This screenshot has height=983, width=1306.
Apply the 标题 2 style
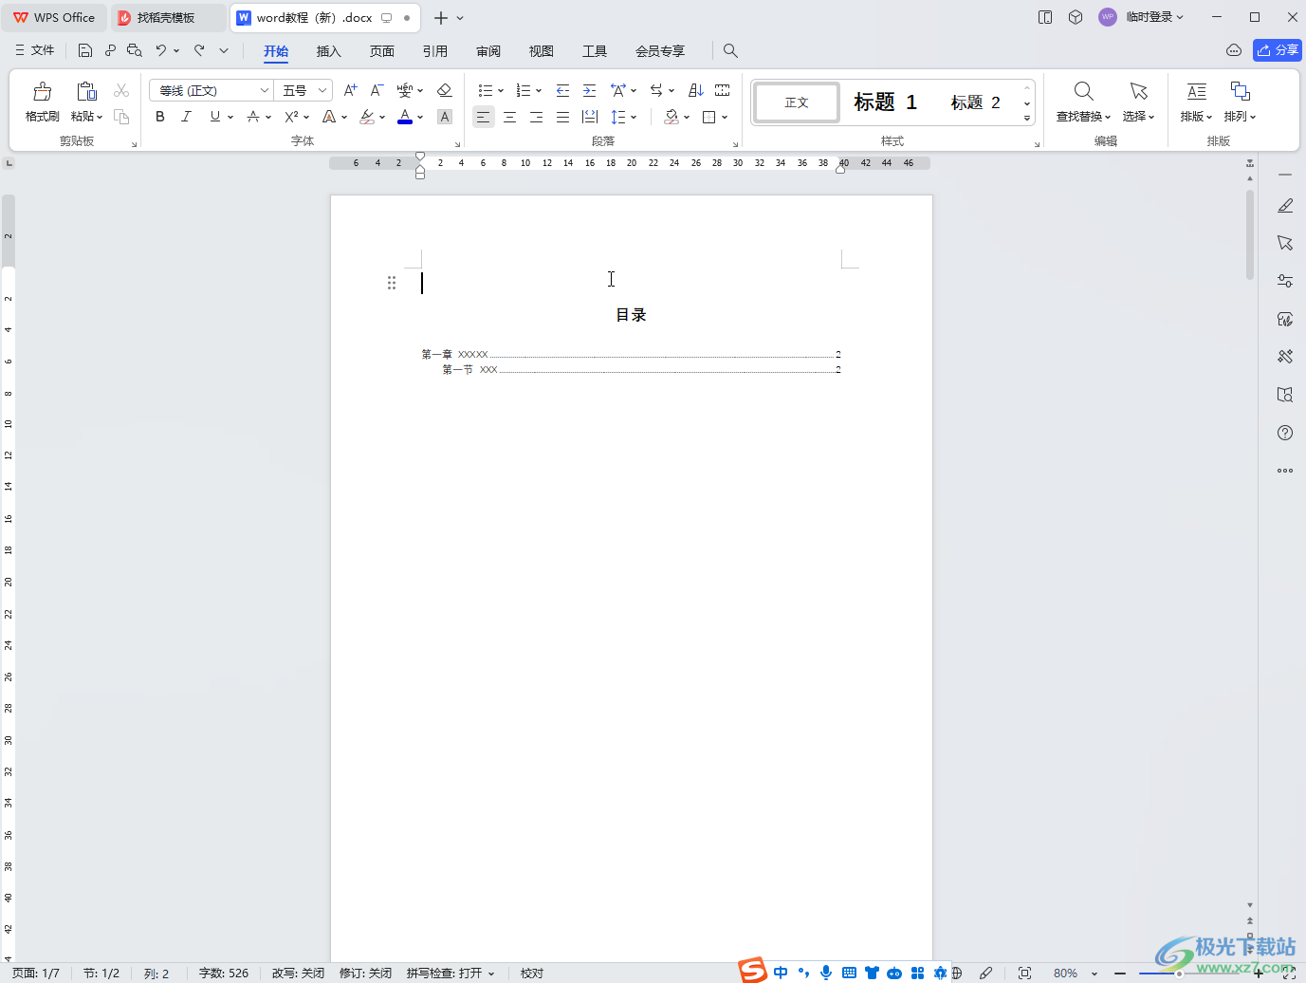(976, 102)
